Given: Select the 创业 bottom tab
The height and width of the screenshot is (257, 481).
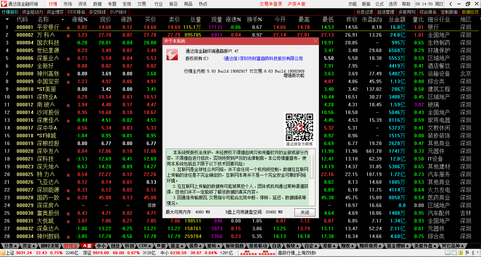Looking at the screenshot, I should click(x=115, y=246).
